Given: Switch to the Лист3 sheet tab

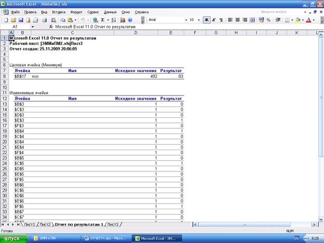Looking at the screenshot, I should coord(113,224).
